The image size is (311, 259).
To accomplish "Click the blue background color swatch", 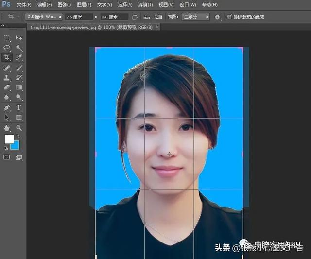I will coord(16,146).
